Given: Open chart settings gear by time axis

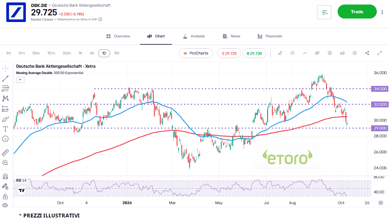Looking at the screenshot, I should [381, 203].
